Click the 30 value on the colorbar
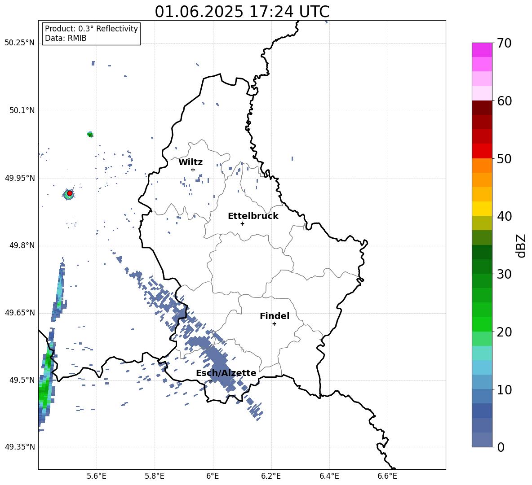Image resolution: width=532 pixels, height=485 pixels. [x=504, y=274]
